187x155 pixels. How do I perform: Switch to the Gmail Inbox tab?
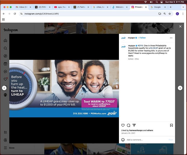pyautogui.click(x=23, y=7)
